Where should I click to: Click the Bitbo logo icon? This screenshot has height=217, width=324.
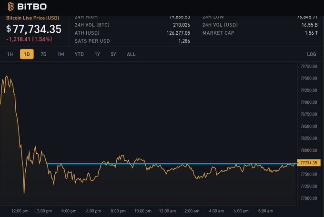pyautogui.click(x=11, y=6)
